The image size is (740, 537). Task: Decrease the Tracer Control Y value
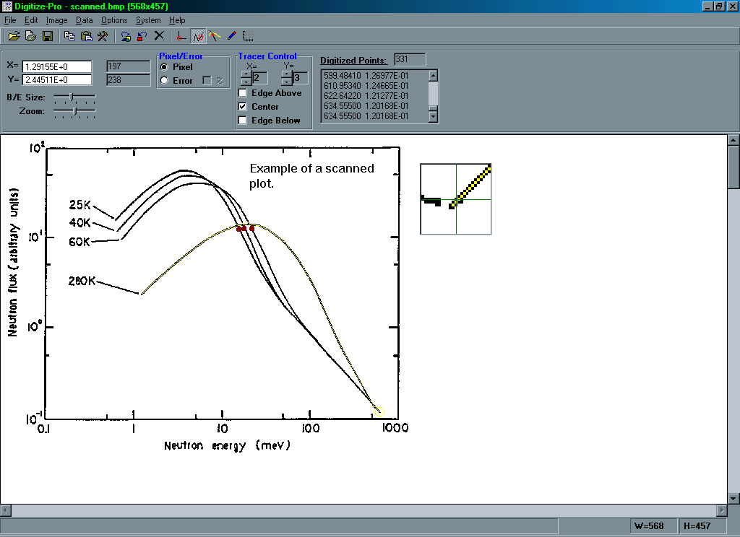coord(287,82)
